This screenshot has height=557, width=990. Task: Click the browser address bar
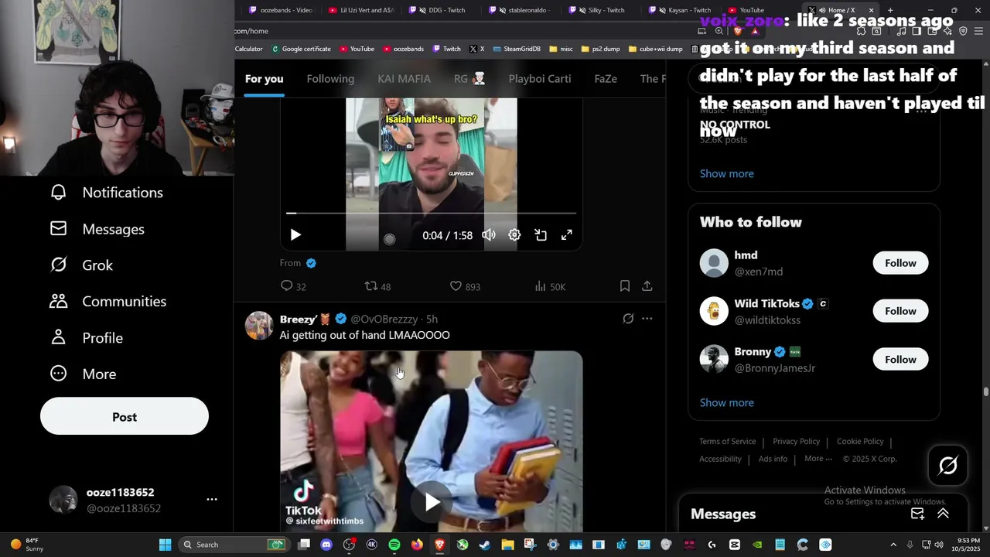pos(464,31)
